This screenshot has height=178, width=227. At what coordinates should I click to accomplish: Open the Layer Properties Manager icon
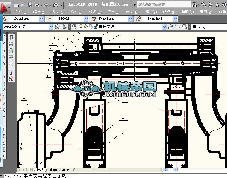74,27
